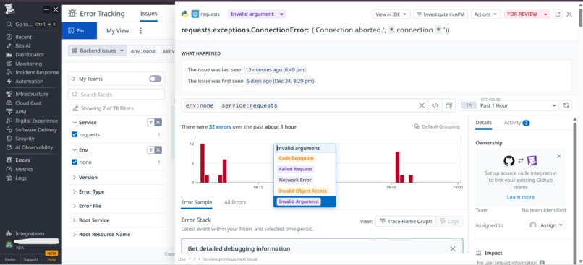Click the Env facet filter funnel
The width and height of the screenshot is (583, 265).
(150, 150)
